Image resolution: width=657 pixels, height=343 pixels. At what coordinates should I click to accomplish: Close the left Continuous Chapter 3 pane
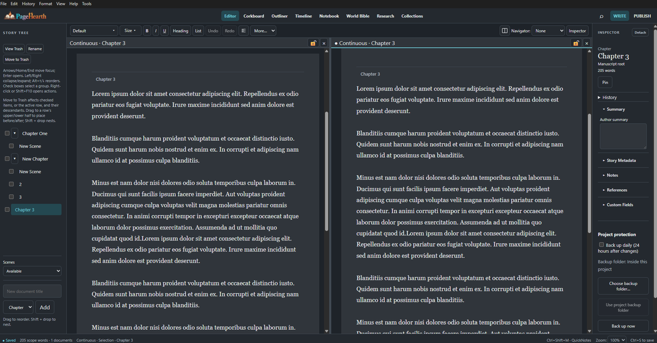(324, 43)
